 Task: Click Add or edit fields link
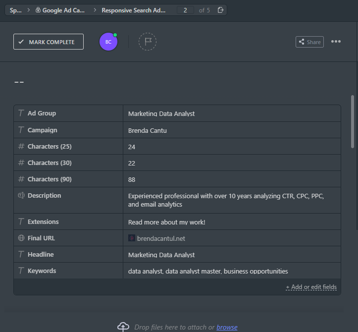tap(311, 287)
